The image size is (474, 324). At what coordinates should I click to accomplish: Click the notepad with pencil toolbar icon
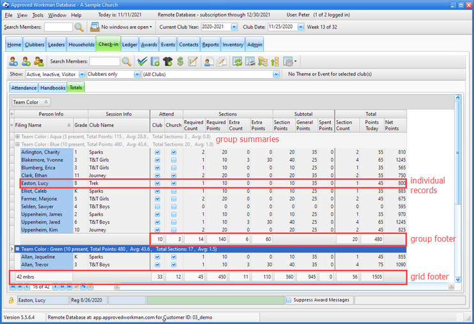point(194,61)
